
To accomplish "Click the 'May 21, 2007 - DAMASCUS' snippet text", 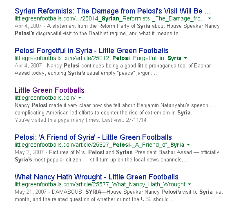I will point(119,196).
